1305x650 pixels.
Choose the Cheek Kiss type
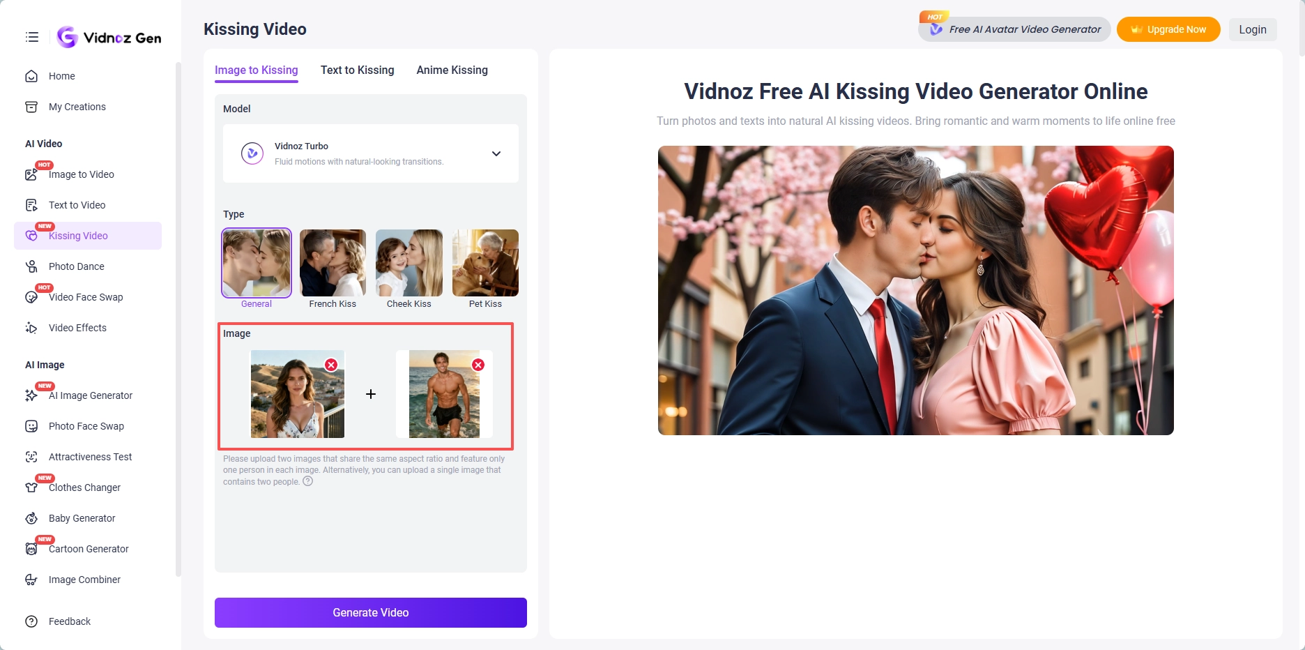click(409, 263)
